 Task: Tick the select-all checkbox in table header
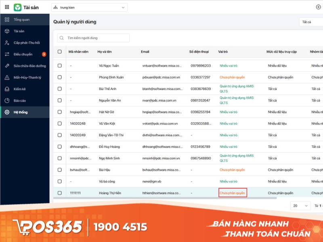60,52
